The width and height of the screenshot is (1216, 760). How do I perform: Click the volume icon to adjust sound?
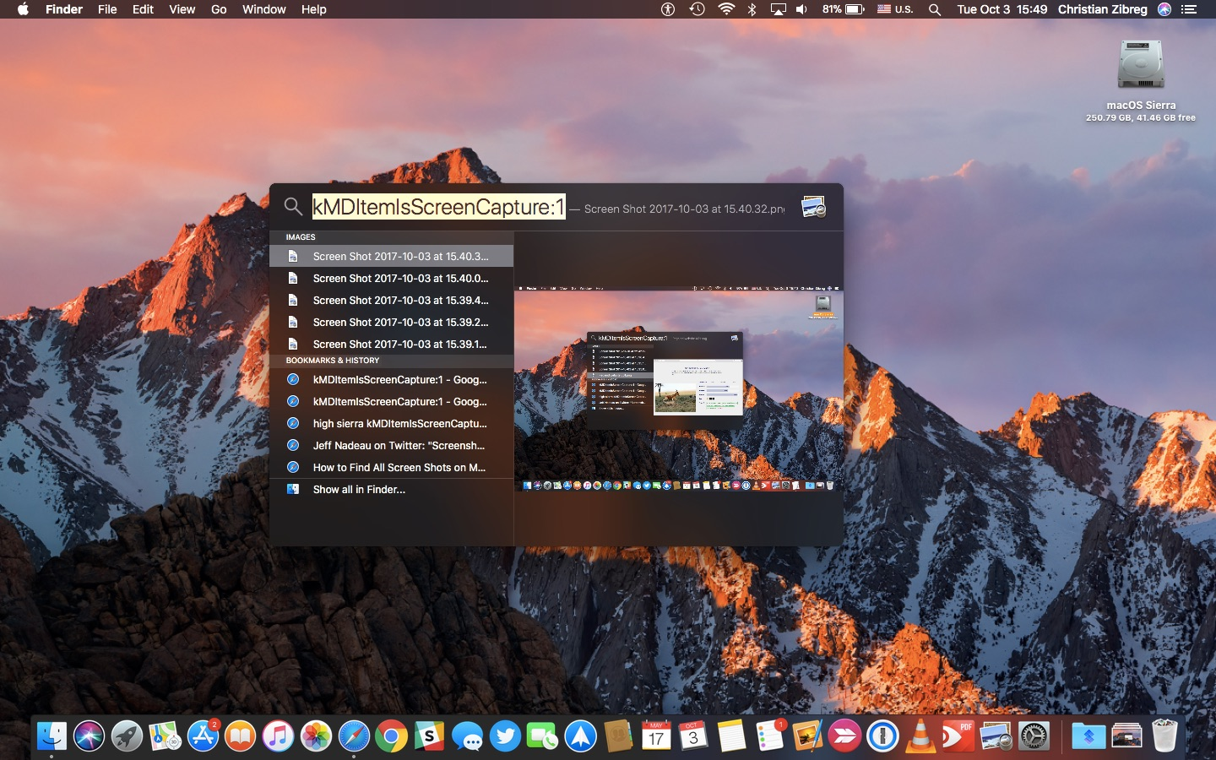(801, 9)
